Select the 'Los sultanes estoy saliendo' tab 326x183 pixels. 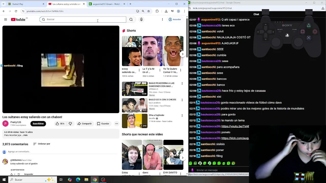(66, 4)
